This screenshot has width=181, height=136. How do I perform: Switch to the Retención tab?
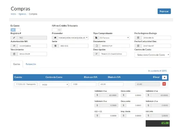coord(31,64)
